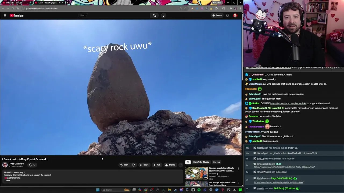Open options for Bad Bunny video
This screenshot has width=344, height=193.
238,183
